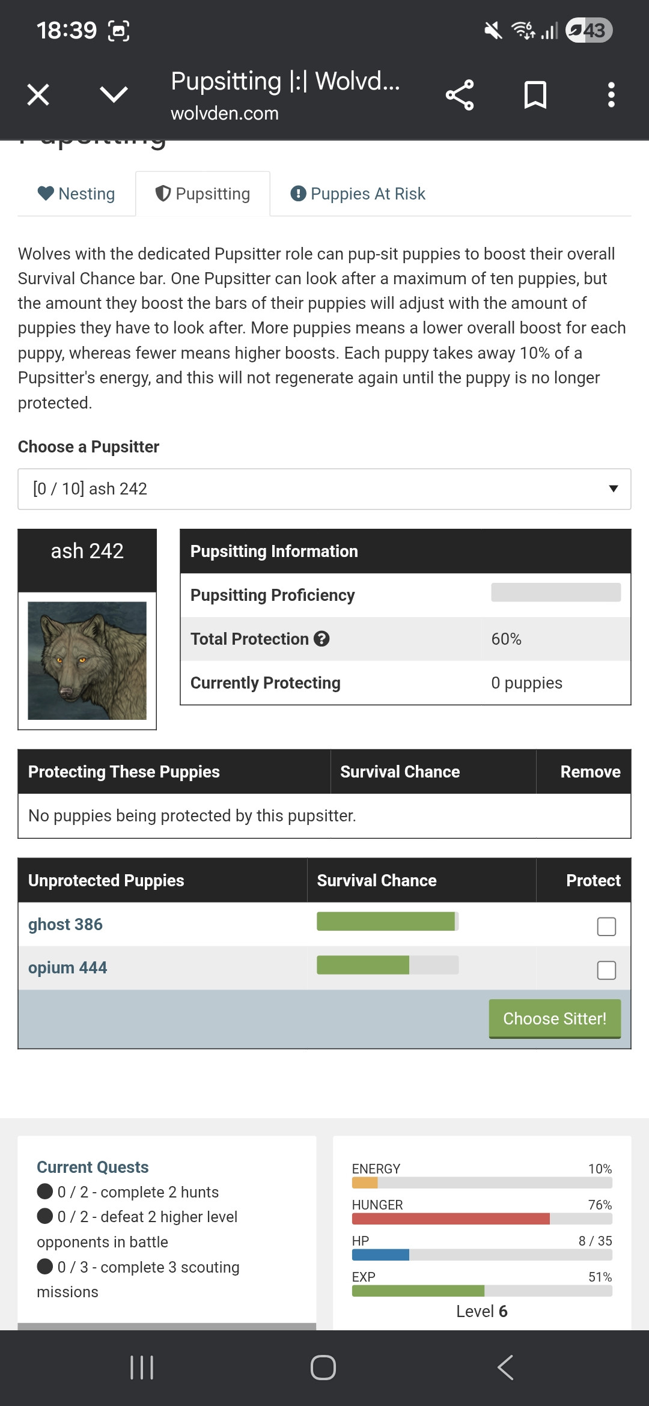Click opium 444 survival chance bar
Image resolution: width=649 pixels, height=1406 pixels.
(x=388, y=965)
